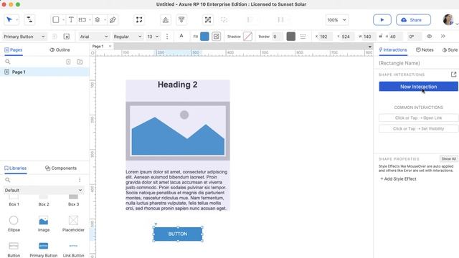The height and width of the screenshot is (258, 459).
Task: Select the Text tool
Action: click(x=71, y=19)
